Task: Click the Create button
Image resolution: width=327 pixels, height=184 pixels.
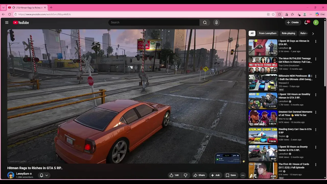Action: (x=293, y=22)
